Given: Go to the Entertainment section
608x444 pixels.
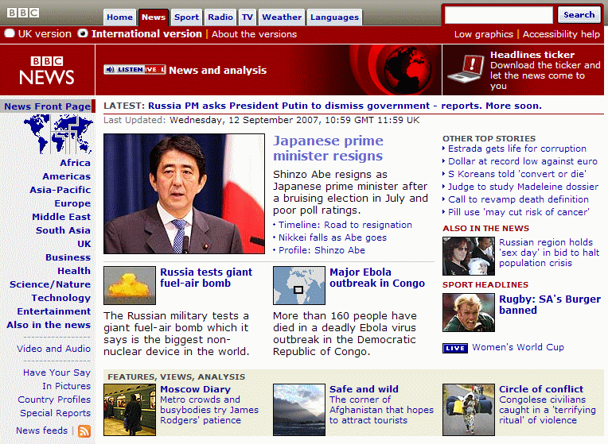Looking at the screenshot, I should pyautogui.click(x=53, y=311).
